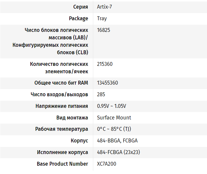Click the 484-BBGA, FCBGA case value
Viewport: 207px width, 174px height.
(x=117, y=141)
